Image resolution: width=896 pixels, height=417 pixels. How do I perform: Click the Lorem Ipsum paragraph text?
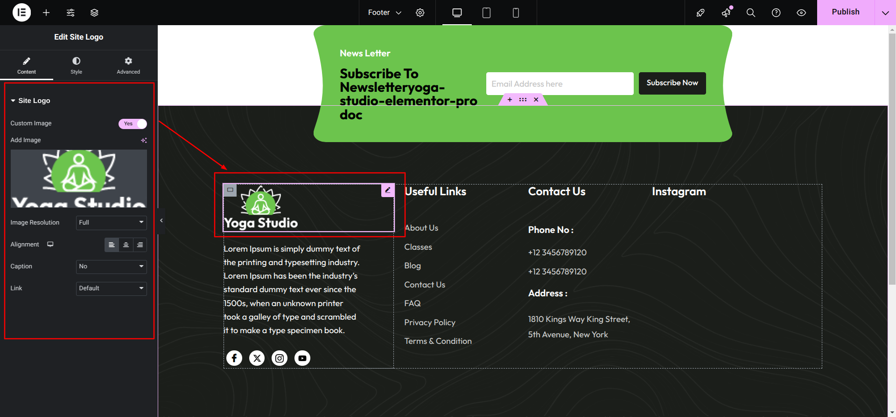pos(292,290)
